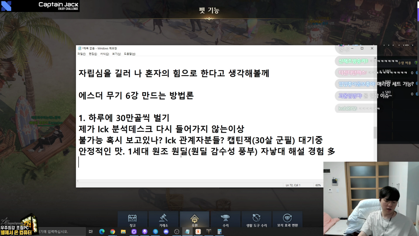Image resolution: width=419 pixels, height=236 pixels.
Task: Click the 'Ln 72, Col 1' status text
Action: point(293,185)
